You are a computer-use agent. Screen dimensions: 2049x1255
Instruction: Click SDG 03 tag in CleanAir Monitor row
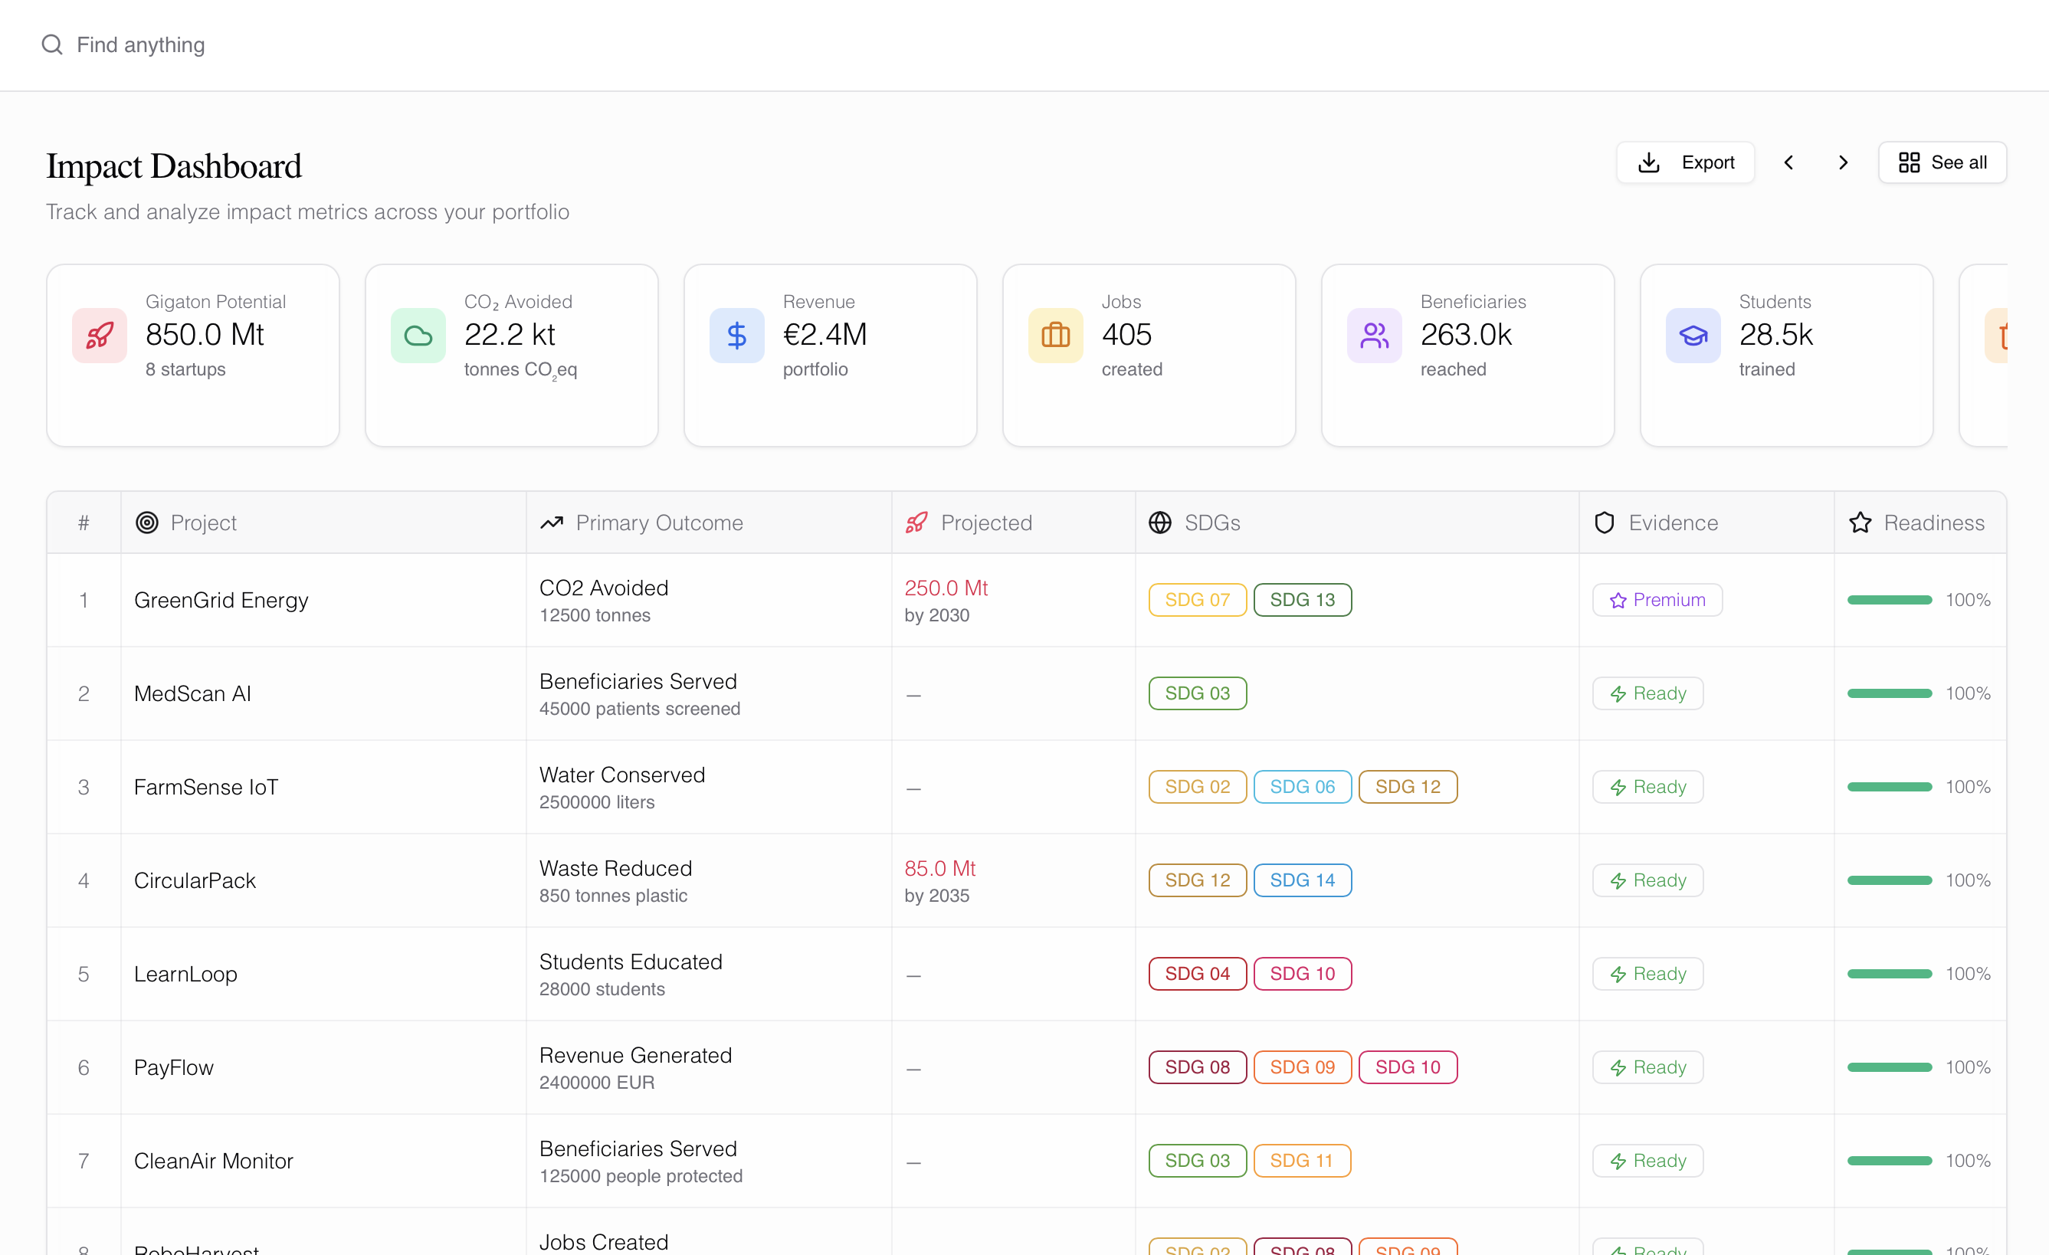point(1198,1160)
